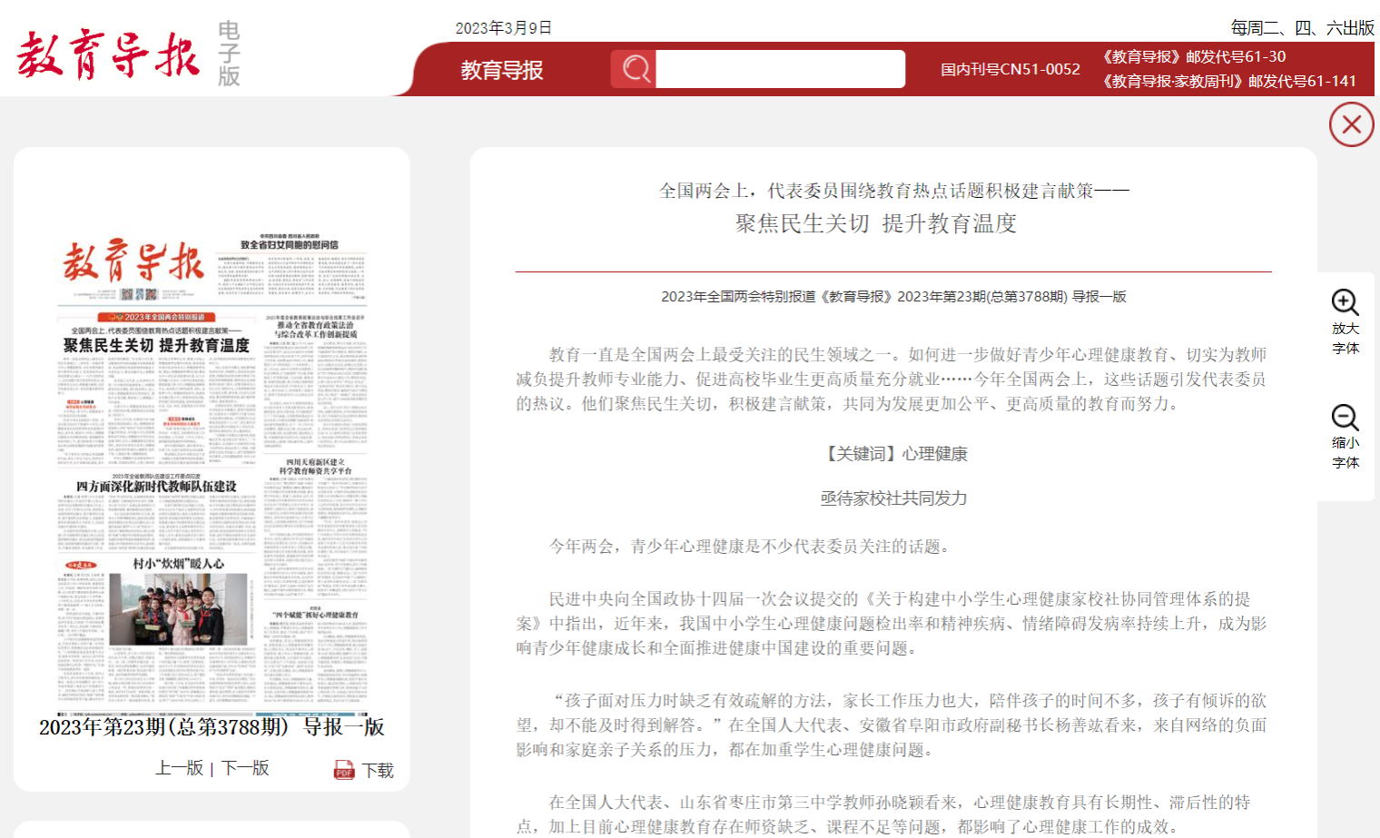Click the 放大字体 enlarge font icon

click(1345, 303)
